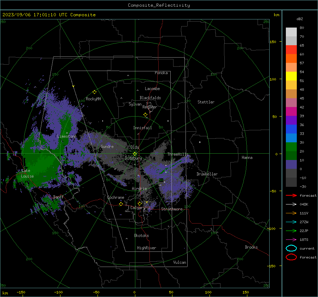Click the Drumheller label
The width and height of the screenshot is (318, 297).
pyautogui.click(x=207, y=174)
